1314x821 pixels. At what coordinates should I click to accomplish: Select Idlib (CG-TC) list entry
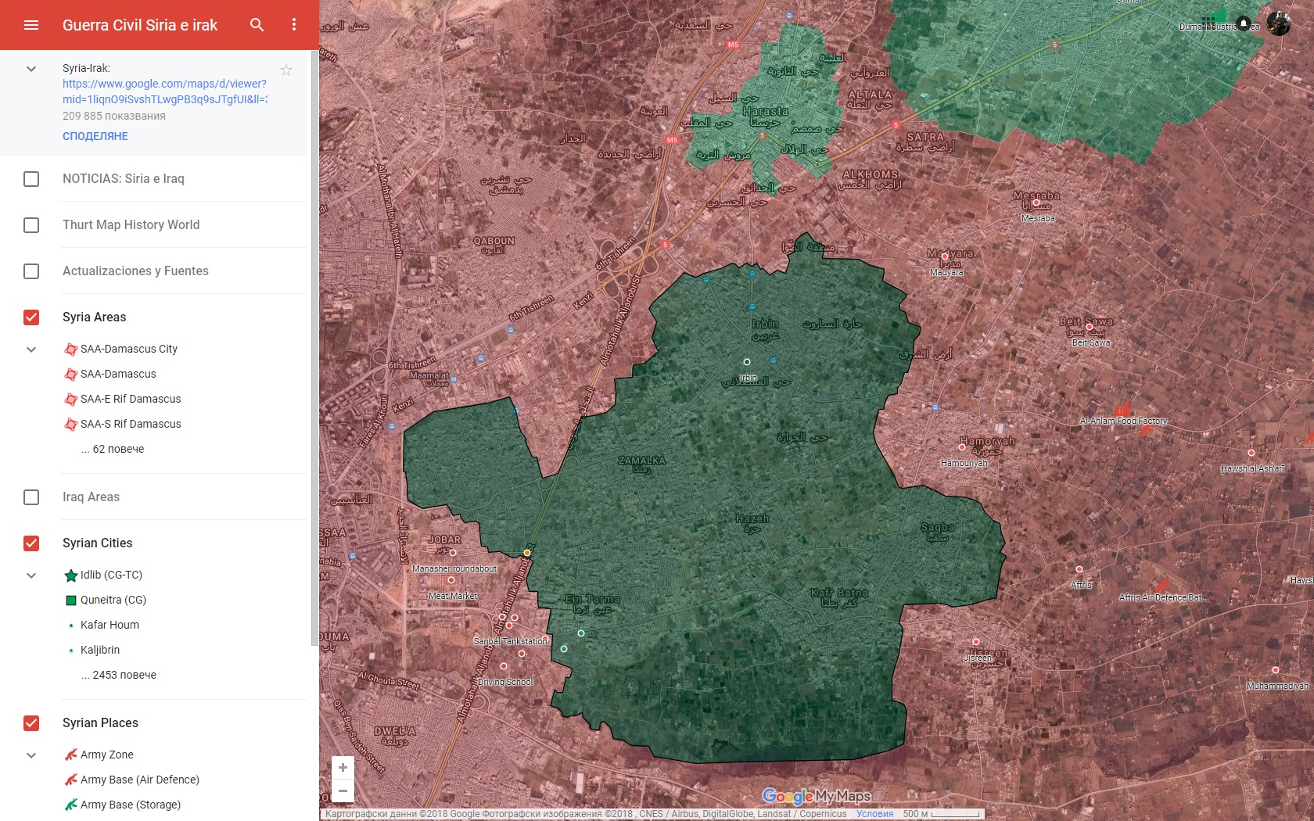coord(111,575)
